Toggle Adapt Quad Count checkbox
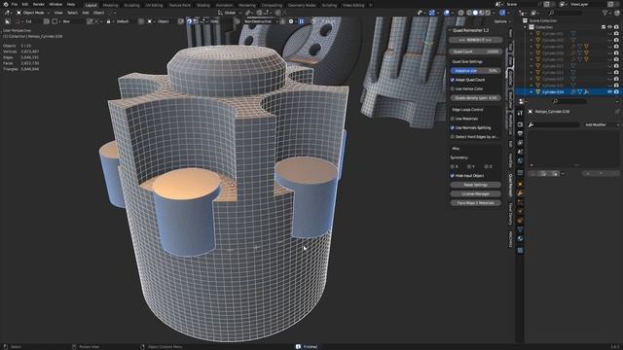Image resolution: width=623 pixels, height=350 pixels. [452, 80]
